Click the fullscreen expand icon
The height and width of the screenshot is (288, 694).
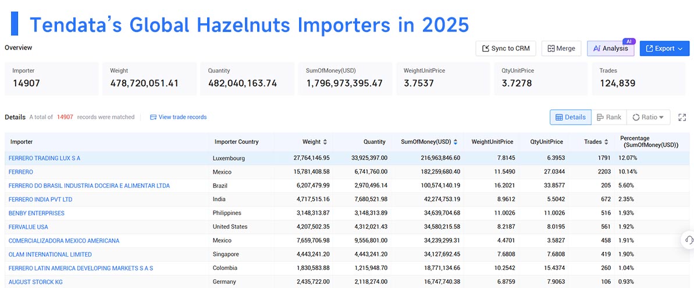[682, 117]
